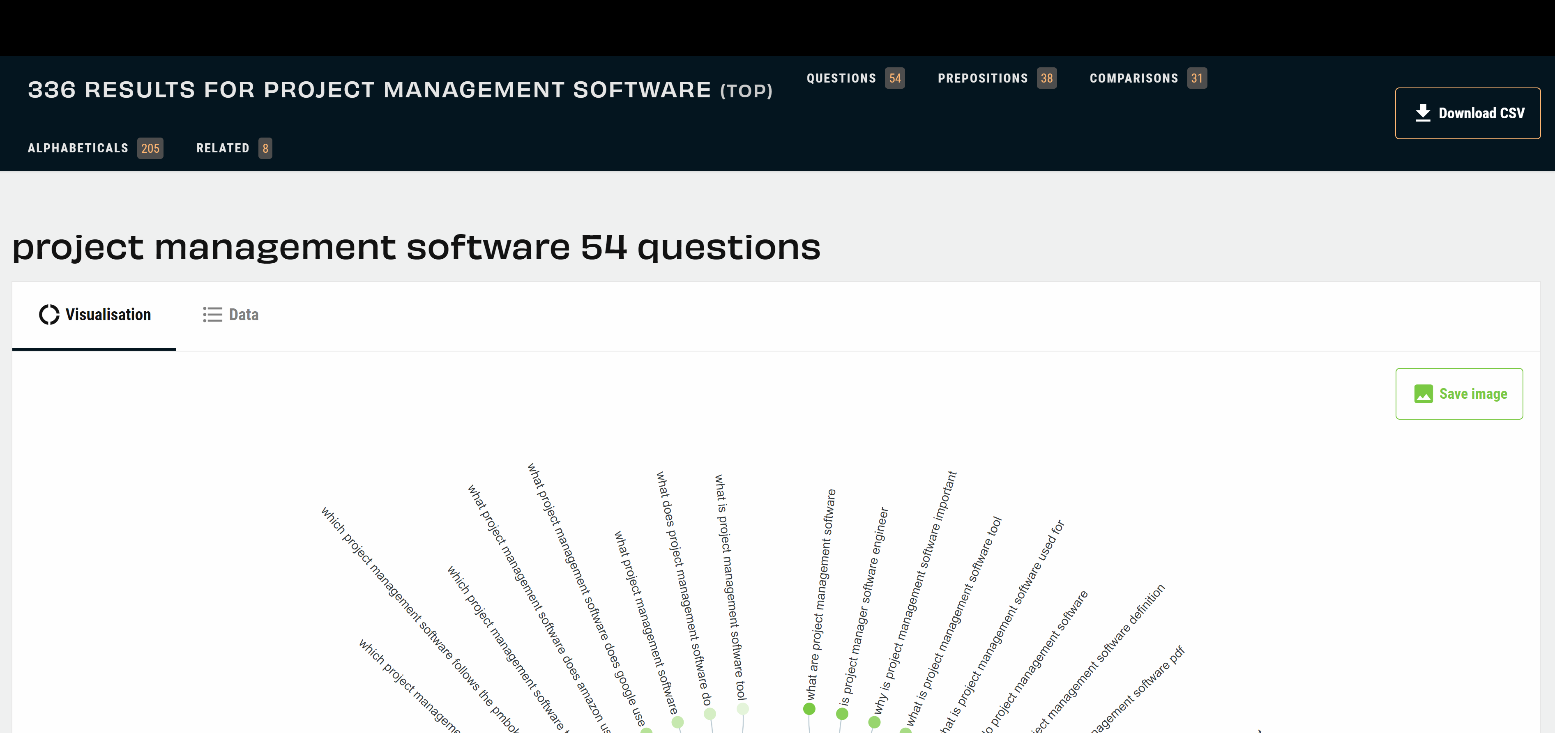Click the download arrow icon
This screenshot has height=733, width=1555.
pos(1422,113)
